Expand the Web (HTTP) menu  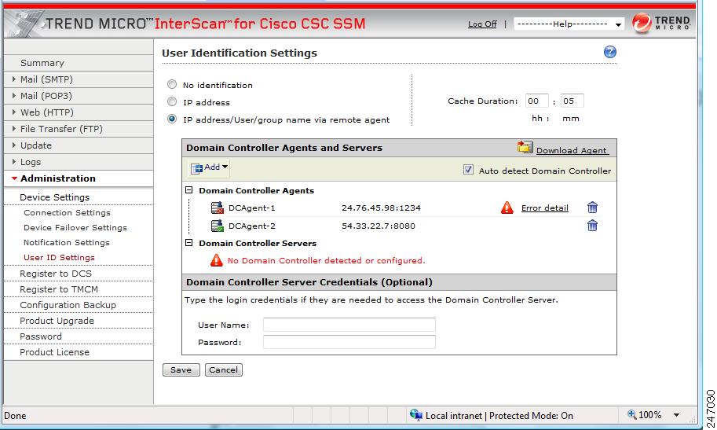pyautogui.click(x=14, y=112)
